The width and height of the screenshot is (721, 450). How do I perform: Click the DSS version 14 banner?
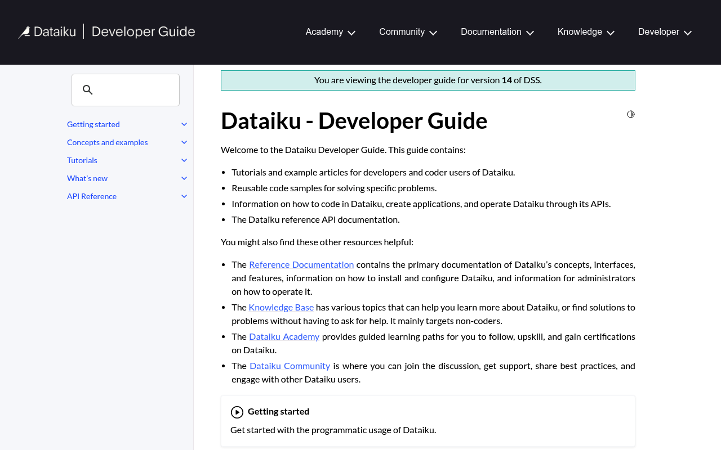428,80
